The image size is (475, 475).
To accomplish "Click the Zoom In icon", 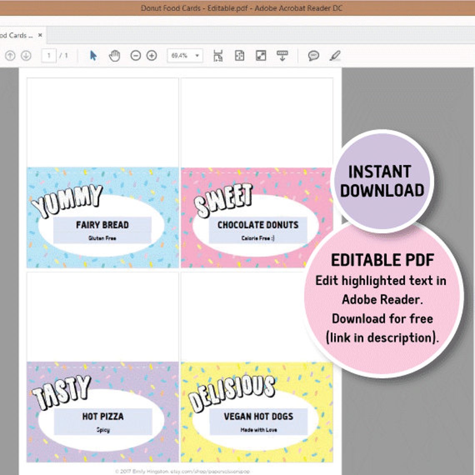I will click(152, 55).
